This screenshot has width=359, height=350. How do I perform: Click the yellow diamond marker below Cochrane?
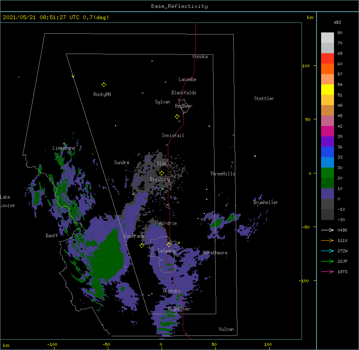[142, 246]
